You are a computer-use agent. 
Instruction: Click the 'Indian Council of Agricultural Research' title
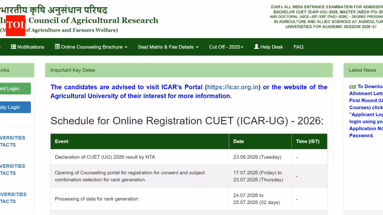79,21
